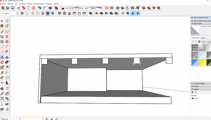
Task: Activate the Freehand drawing tool
Action: coord(7,32)
